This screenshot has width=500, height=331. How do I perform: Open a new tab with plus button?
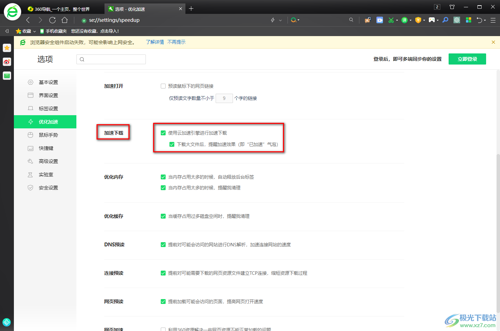coord(191,9)
